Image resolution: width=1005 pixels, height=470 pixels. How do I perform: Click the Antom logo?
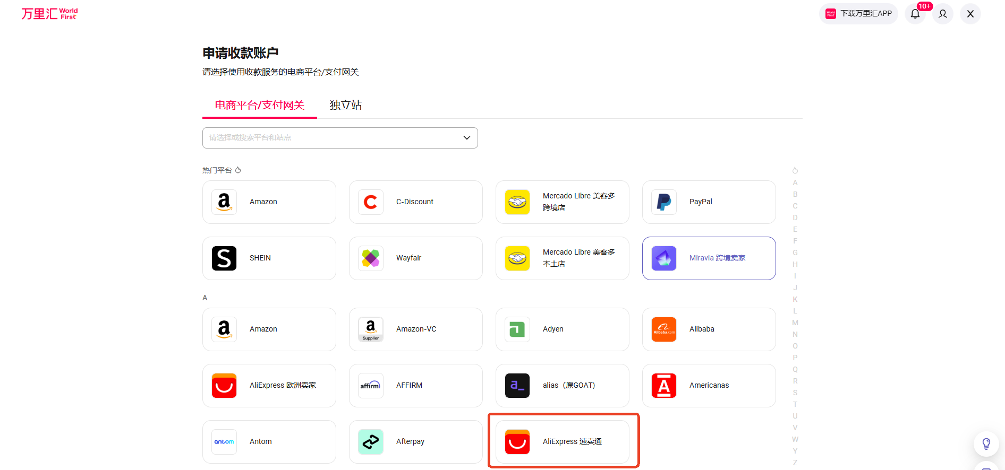point(224,442)
